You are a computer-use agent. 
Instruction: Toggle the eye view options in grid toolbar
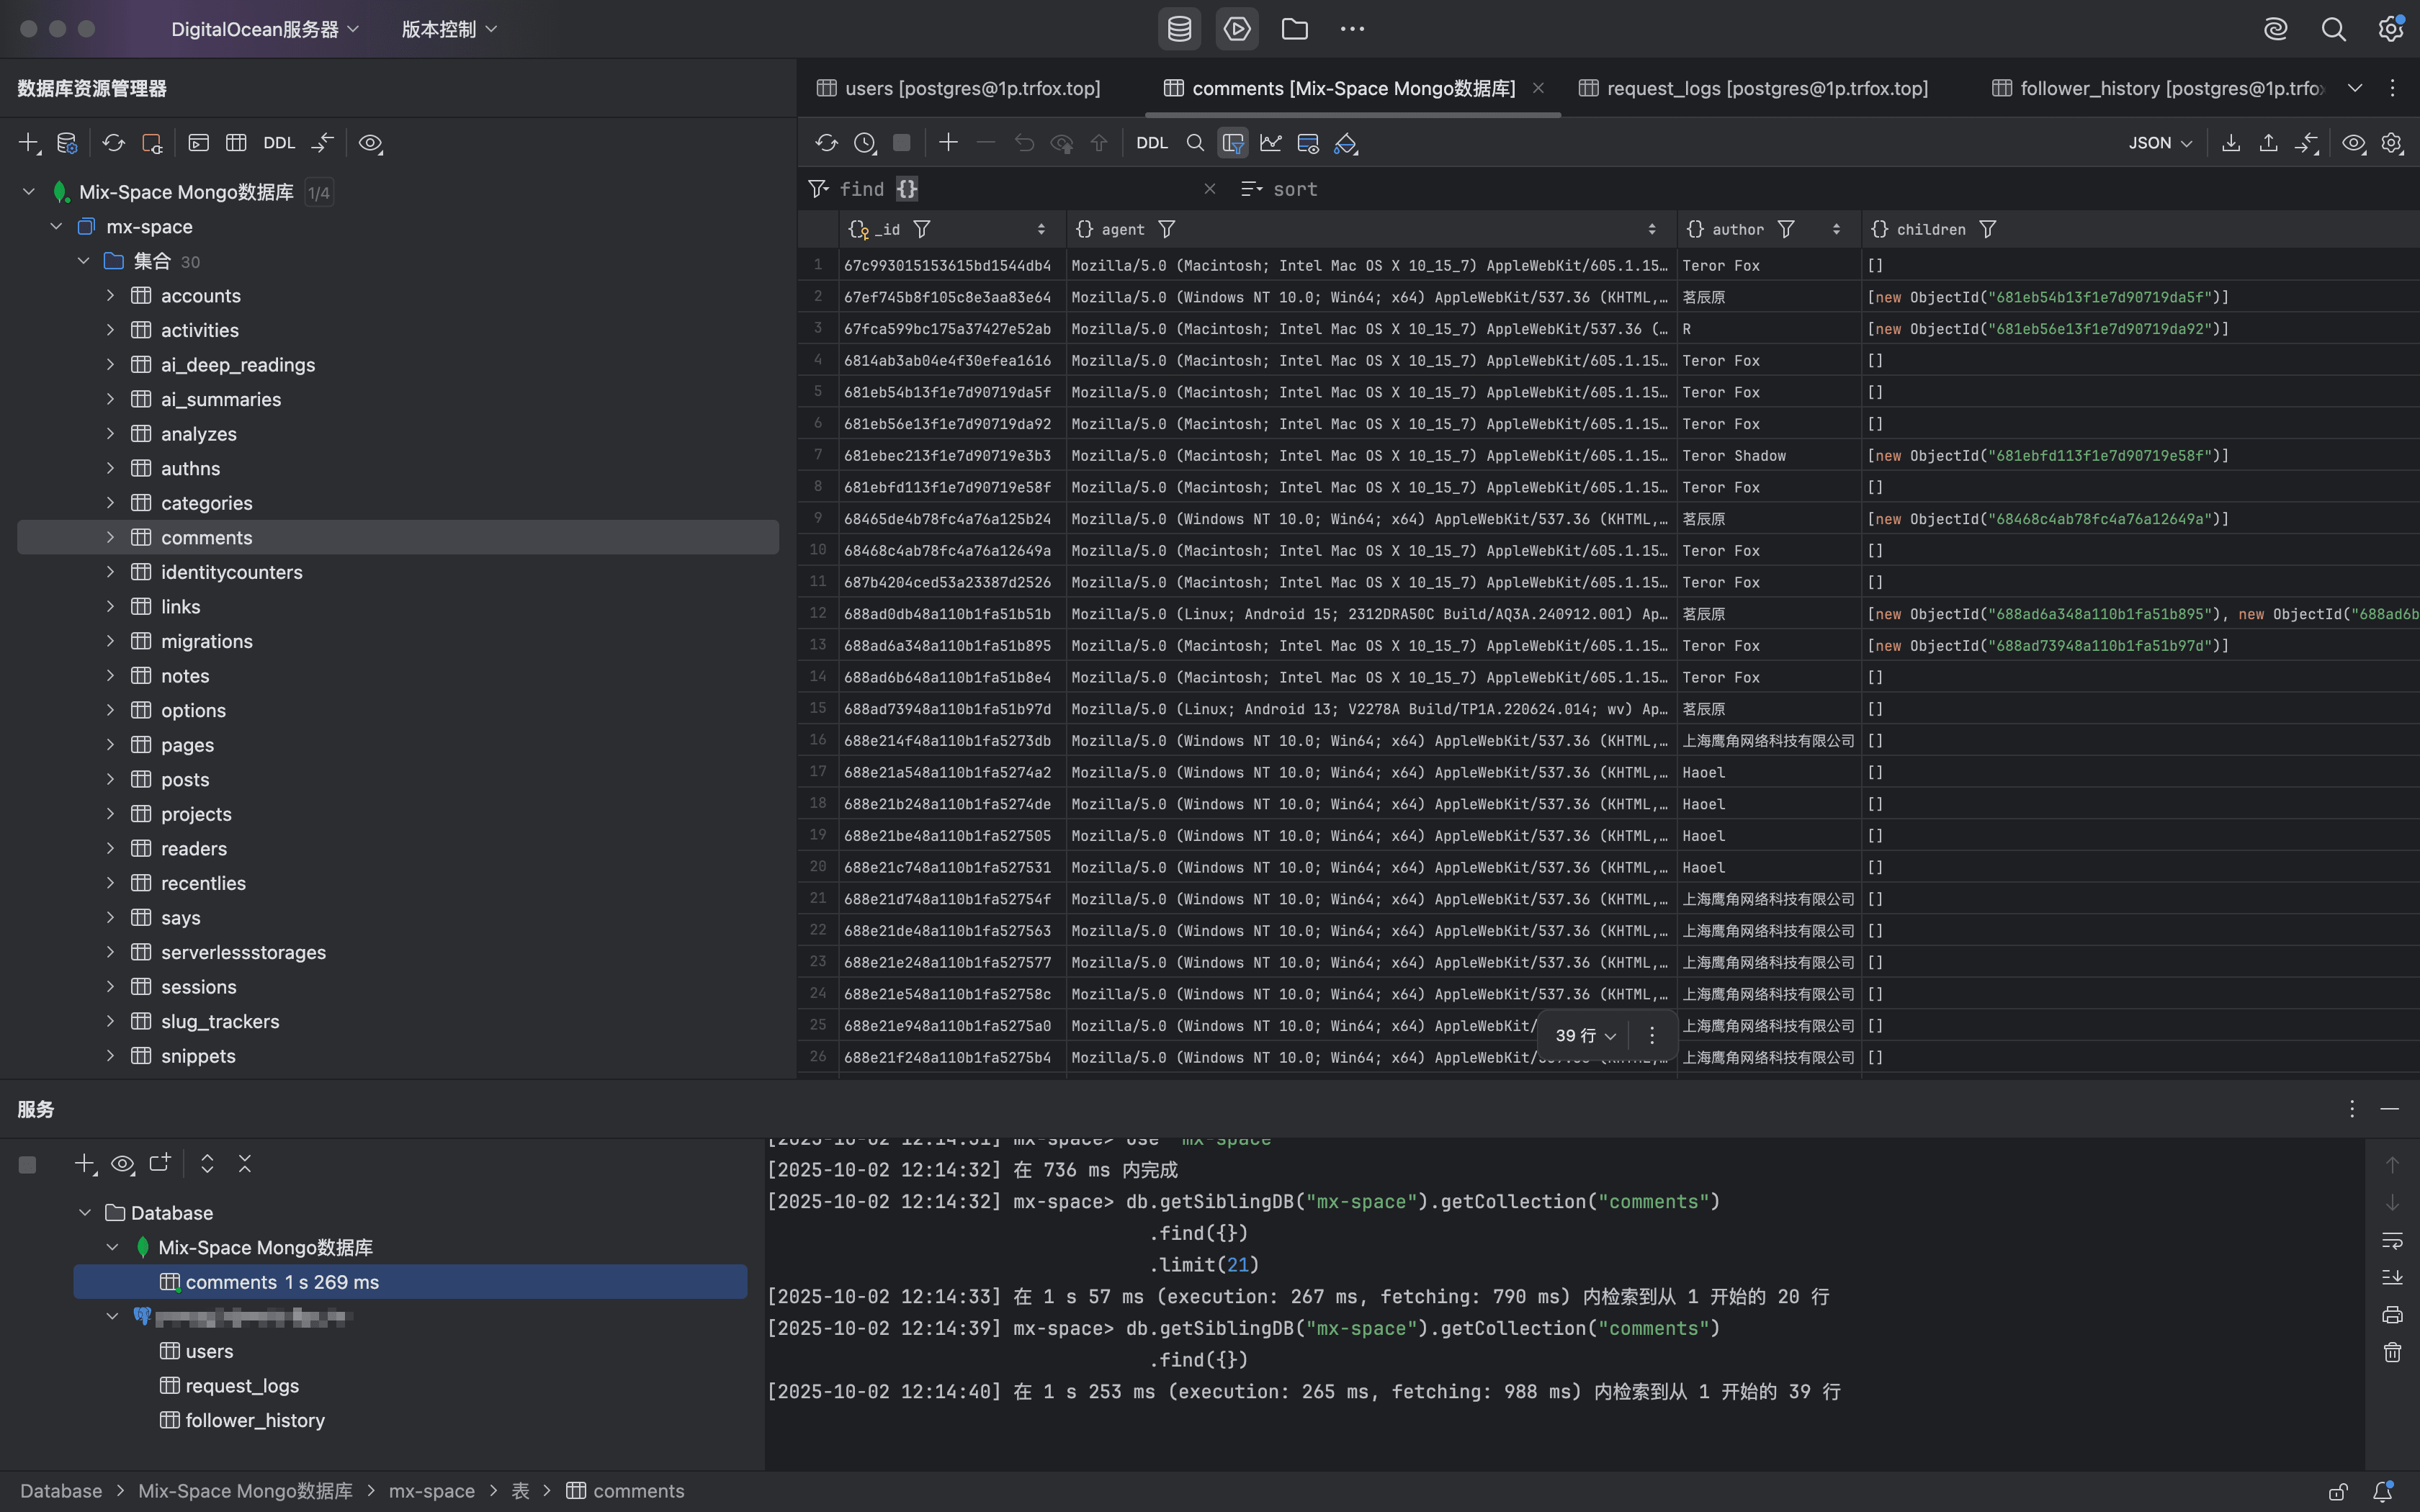tap(2353, 143)
